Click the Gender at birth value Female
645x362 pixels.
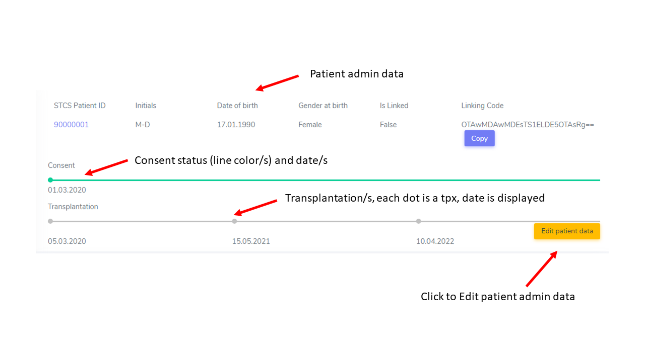(x=310, y=125)
